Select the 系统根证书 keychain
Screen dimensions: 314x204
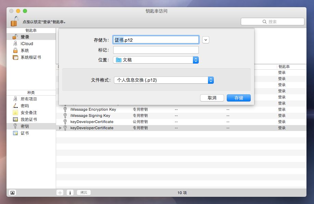coord(31,57)
